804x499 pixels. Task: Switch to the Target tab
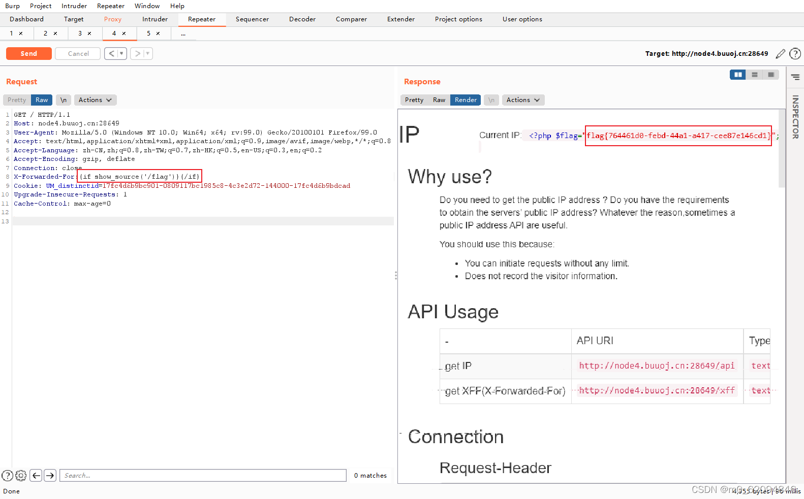(x=74, y=19)
